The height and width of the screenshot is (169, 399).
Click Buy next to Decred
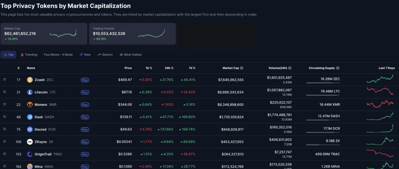(85, 129)
